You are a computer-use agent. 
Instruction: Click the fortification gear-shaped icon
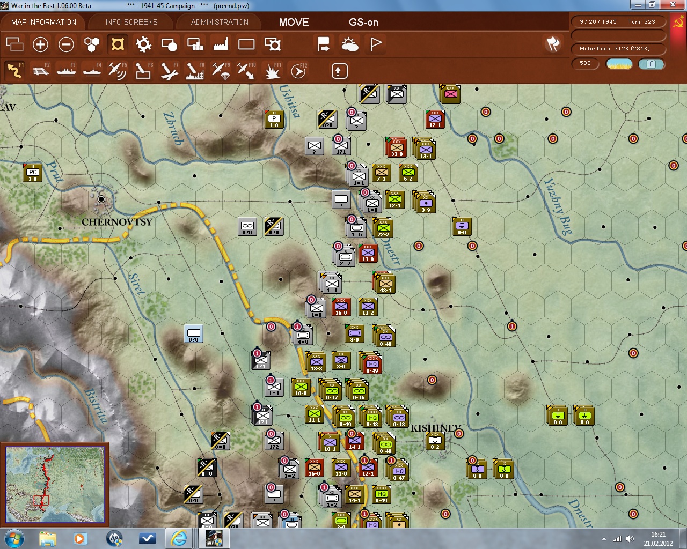click(143, 44)
